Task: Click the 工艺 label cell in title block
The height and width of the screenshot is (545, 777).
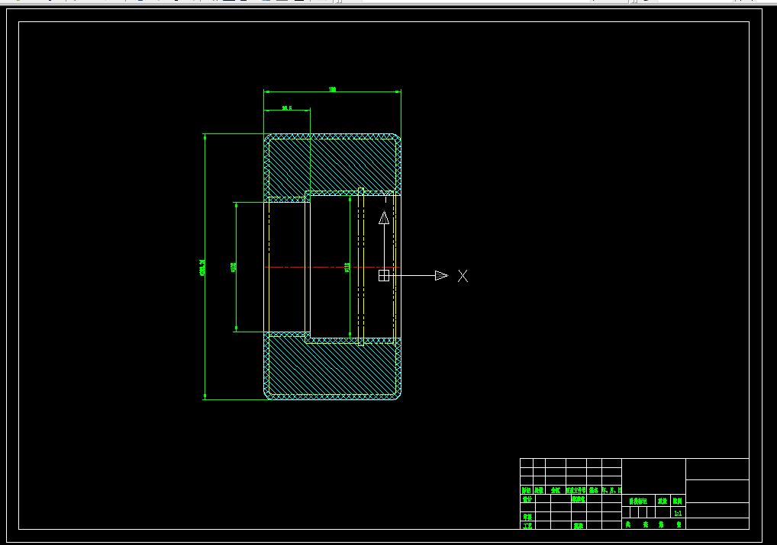Action: (527, 525)
